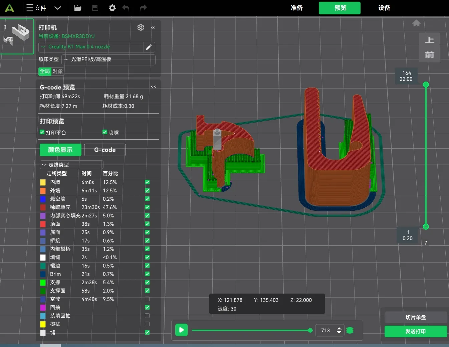
Task: Click the help question mark near layer slider
Action: (x=426, y=243)
